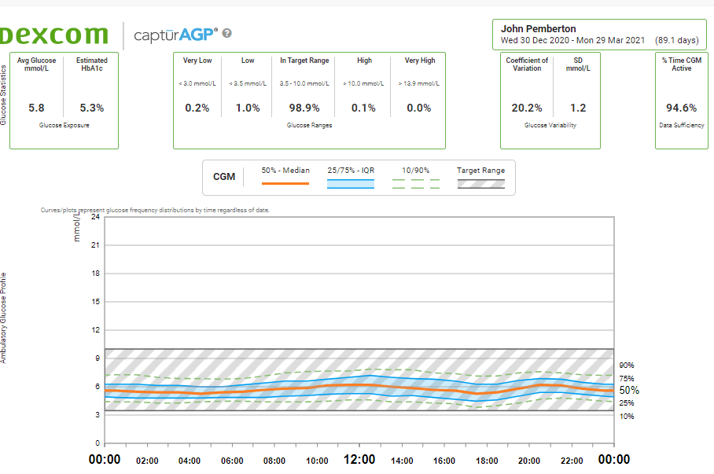Click the Ambulatory Glucose Profile side label
This screenshot has width=714, height=474.
click(x=4, y=318)
